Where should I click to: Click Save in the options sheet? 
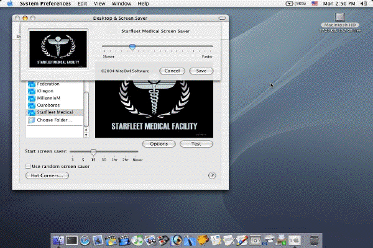[201, 71]
